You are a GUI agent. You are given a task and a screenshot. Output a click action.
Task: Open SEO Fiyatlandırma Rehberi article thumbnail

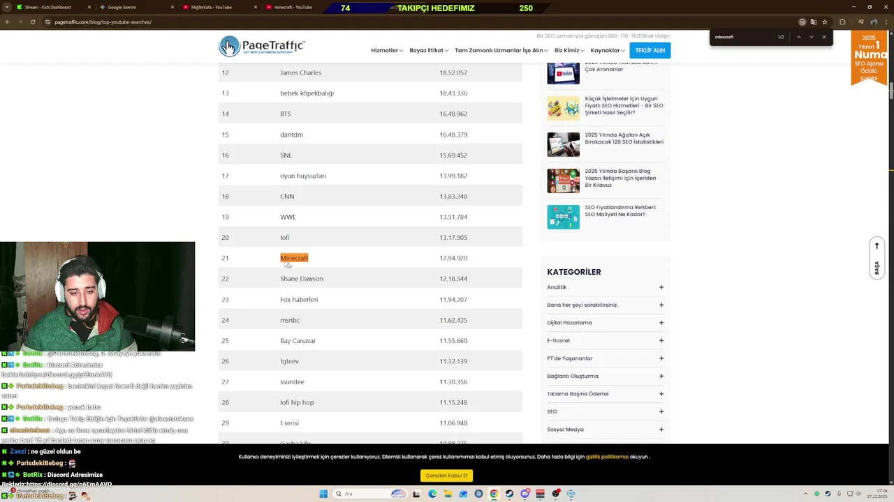(563, 217)
